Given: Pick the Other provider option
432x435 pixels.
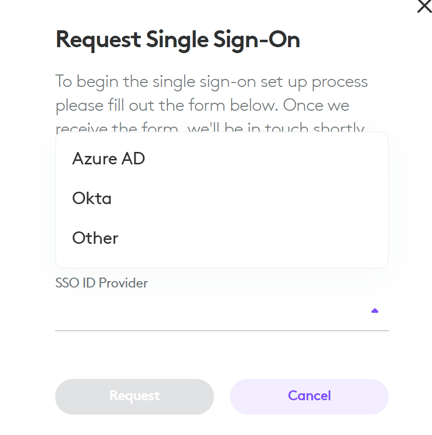Looking at the screenshot, I should point(95,238).
